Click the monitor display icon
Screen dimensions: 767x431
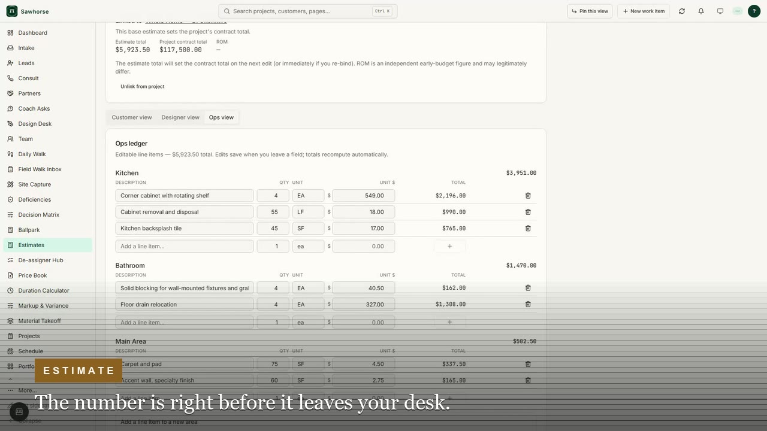tap(720, 11)
